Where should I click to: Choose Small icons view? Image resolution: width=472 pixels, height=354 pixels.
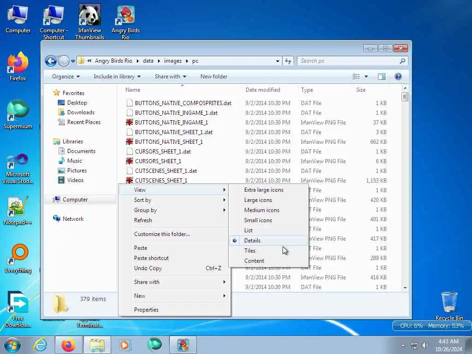pos(268,220)
